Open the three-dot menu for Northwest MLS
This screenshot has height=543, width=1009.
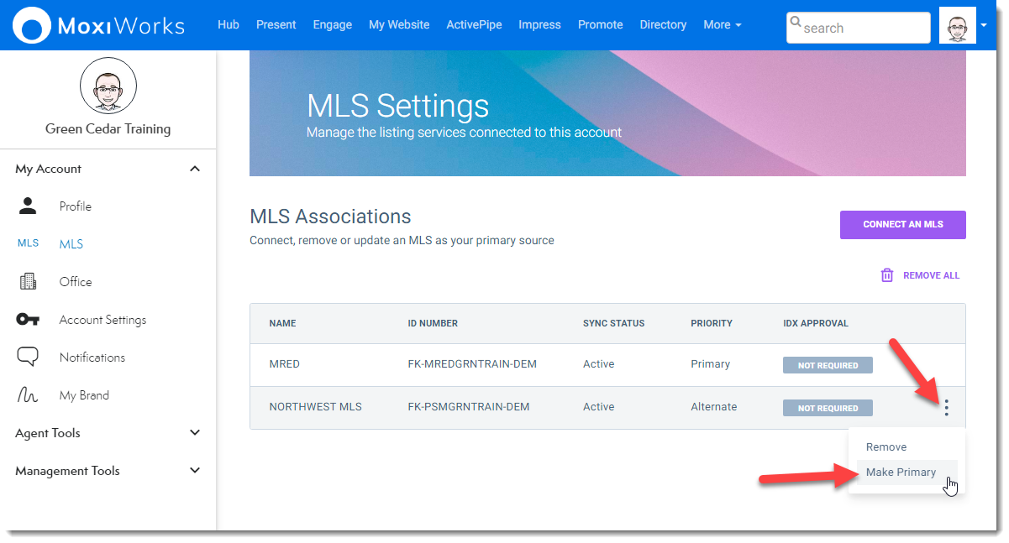pos(946,408)
